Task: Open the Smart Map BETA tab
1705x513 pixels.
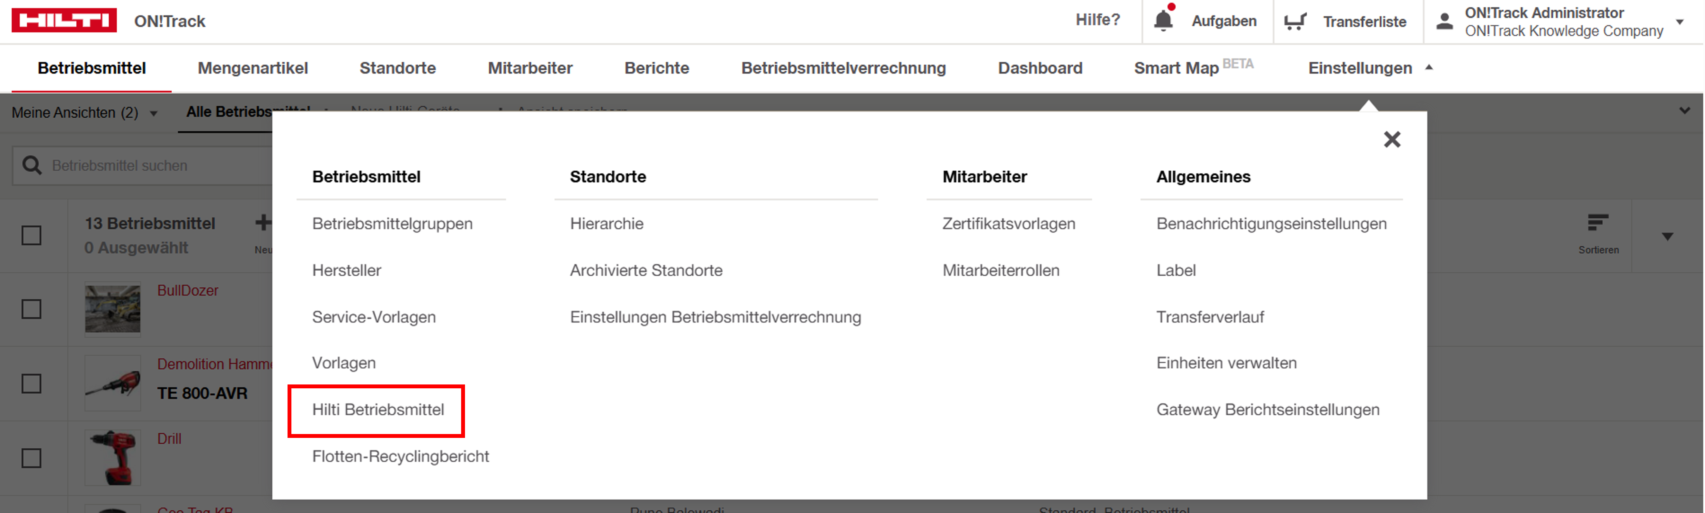Action: coord(1193,67)
